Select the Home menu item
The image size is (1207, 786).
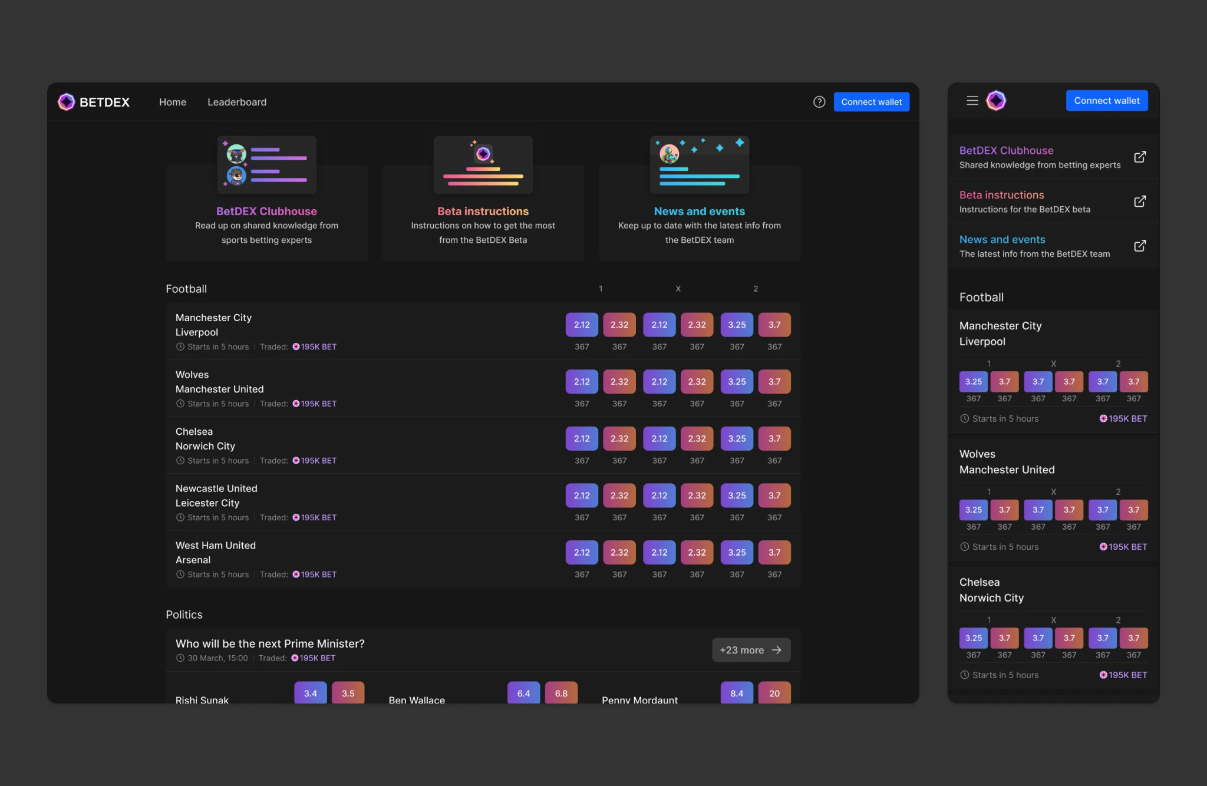pyautogui.click(x=172, y=101)
